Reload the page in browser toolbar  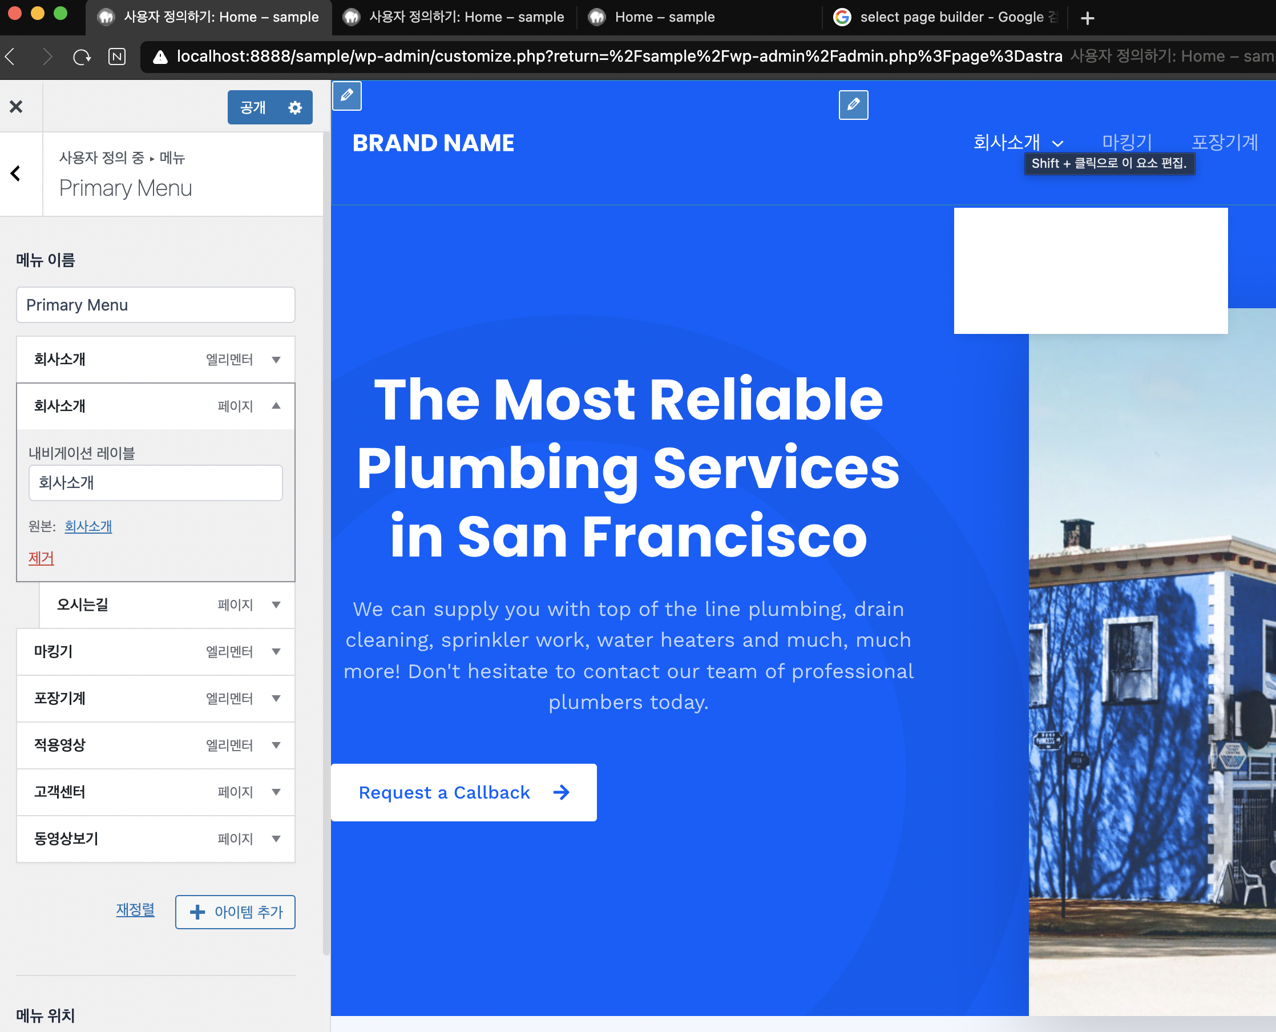pyautogui.click(x=82, y=57)
